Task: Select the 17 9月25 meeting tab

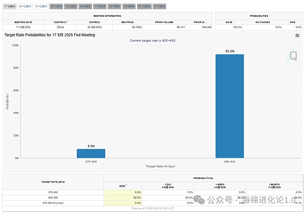Action: point(10,7)
